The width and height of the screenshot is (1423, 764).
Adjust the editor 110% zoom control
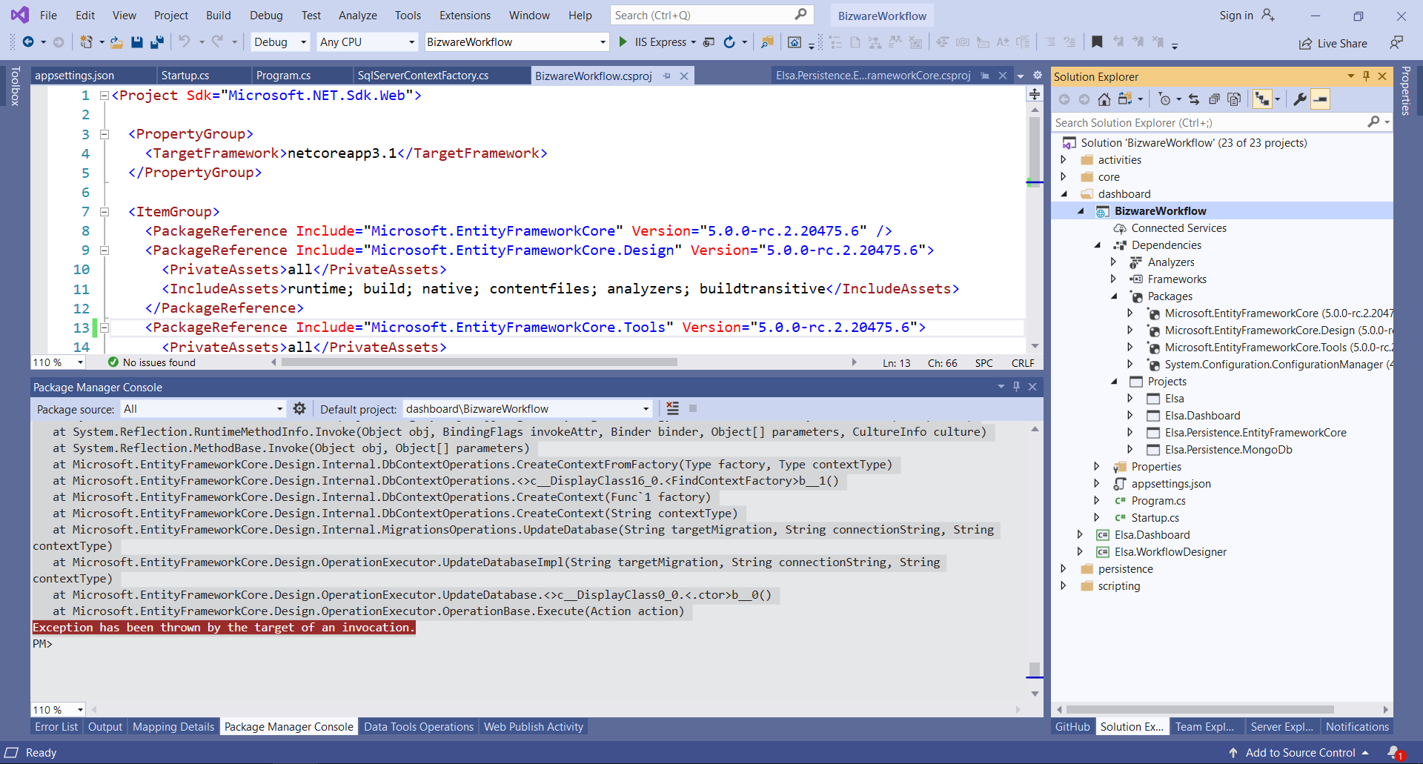58,362
